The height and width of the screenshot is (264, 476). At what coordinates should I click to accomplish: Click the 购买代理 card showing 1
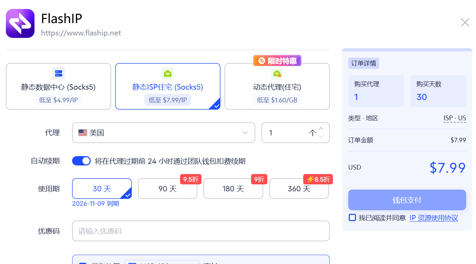pos(376,91)
